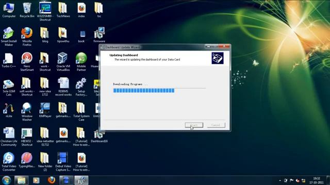
Task: Launch the Mozilla Firefox desktop shortcut
Action: [x=27, y=36]
